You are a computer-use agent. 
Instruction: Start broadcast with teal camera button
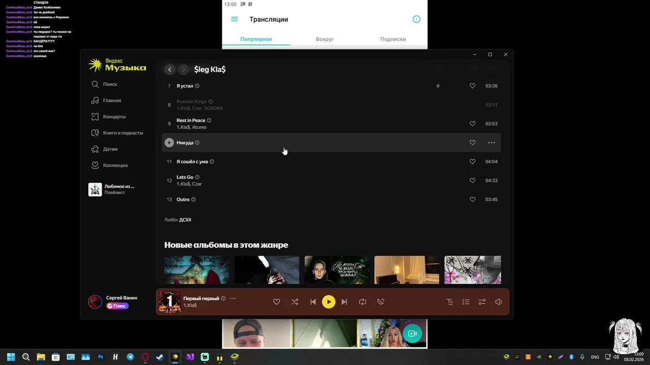pyautogui.click(x=412, y=334)
